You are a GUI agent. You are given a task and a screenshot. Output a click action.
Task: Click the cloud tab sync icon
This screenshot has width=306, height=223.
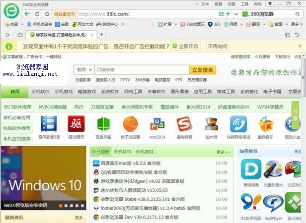[x=20, y=35]
